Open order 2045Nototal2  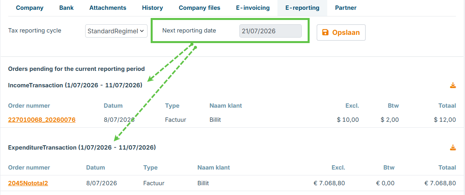[28, 183]
